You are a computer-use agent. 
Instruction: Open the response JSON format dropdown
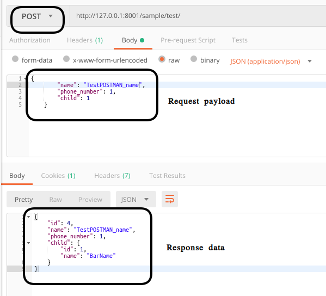tap(136, 199)
